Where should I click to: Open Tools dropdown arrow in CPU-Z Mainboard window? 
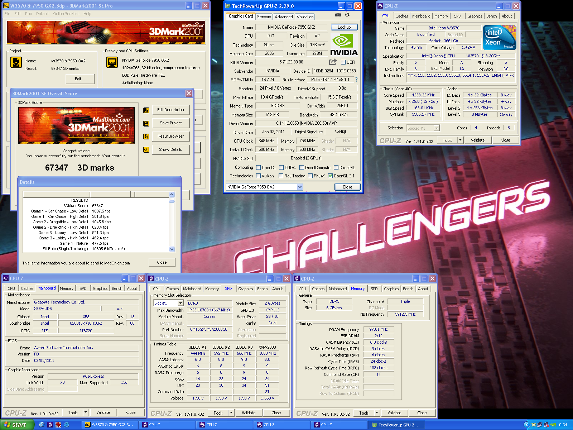tap(86, 412)
